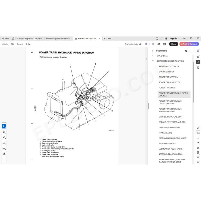Open POWER TRAIN UNIT bookmark

click(x=167, y=88)
